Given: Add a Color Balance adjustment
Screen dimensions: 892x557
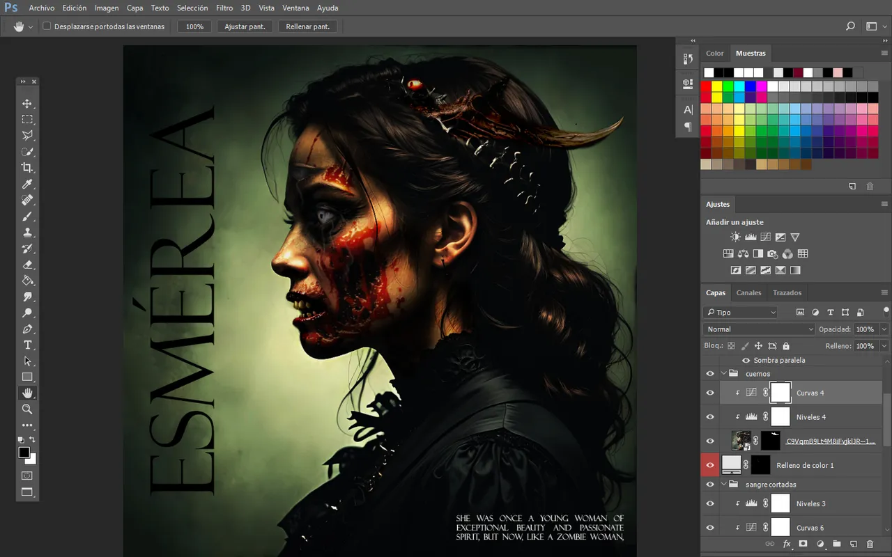Looking at the screenshot, I should tap(743, 254).
